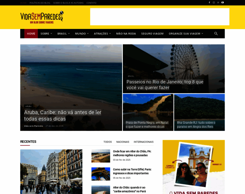Open the Atrações menu label

click(101, 34)
